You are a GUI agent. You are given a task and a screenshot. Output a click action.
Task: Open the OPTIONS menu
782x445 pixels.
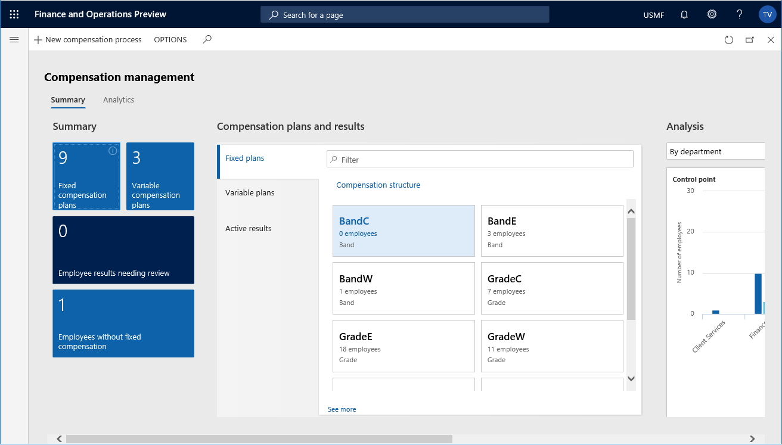click(170, 39)
